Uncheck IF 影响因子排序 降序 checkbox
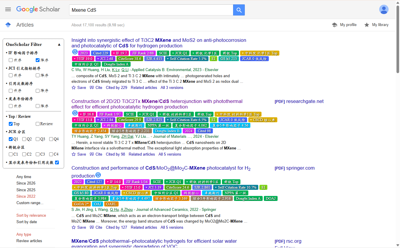This screenshot has width=400, height=248. [x=37, y=60]
